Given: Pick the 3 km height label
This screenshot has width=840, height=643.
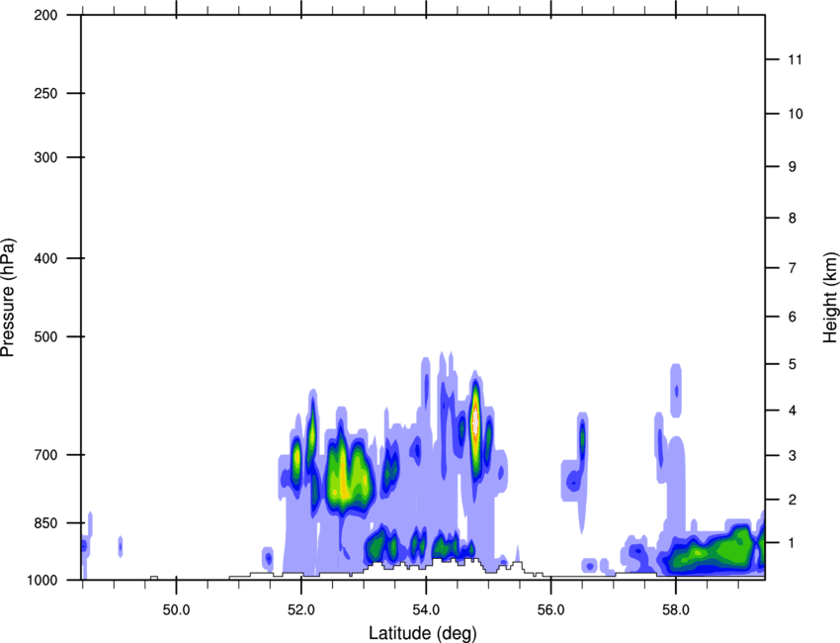Looking at the screenshot, I should (x=793, y=456).
